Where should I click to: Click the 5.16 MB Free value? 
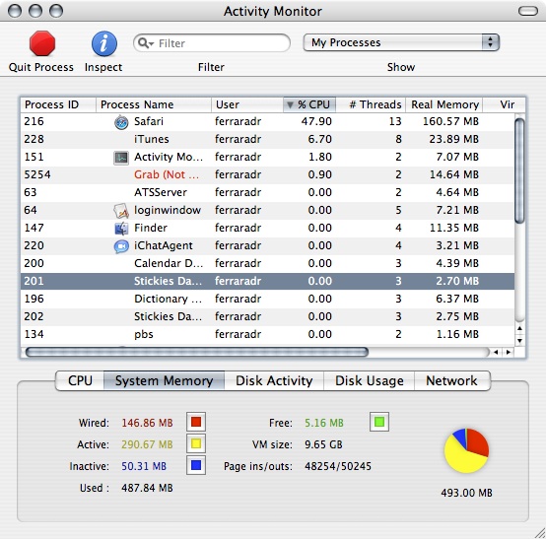click(324, 423)
